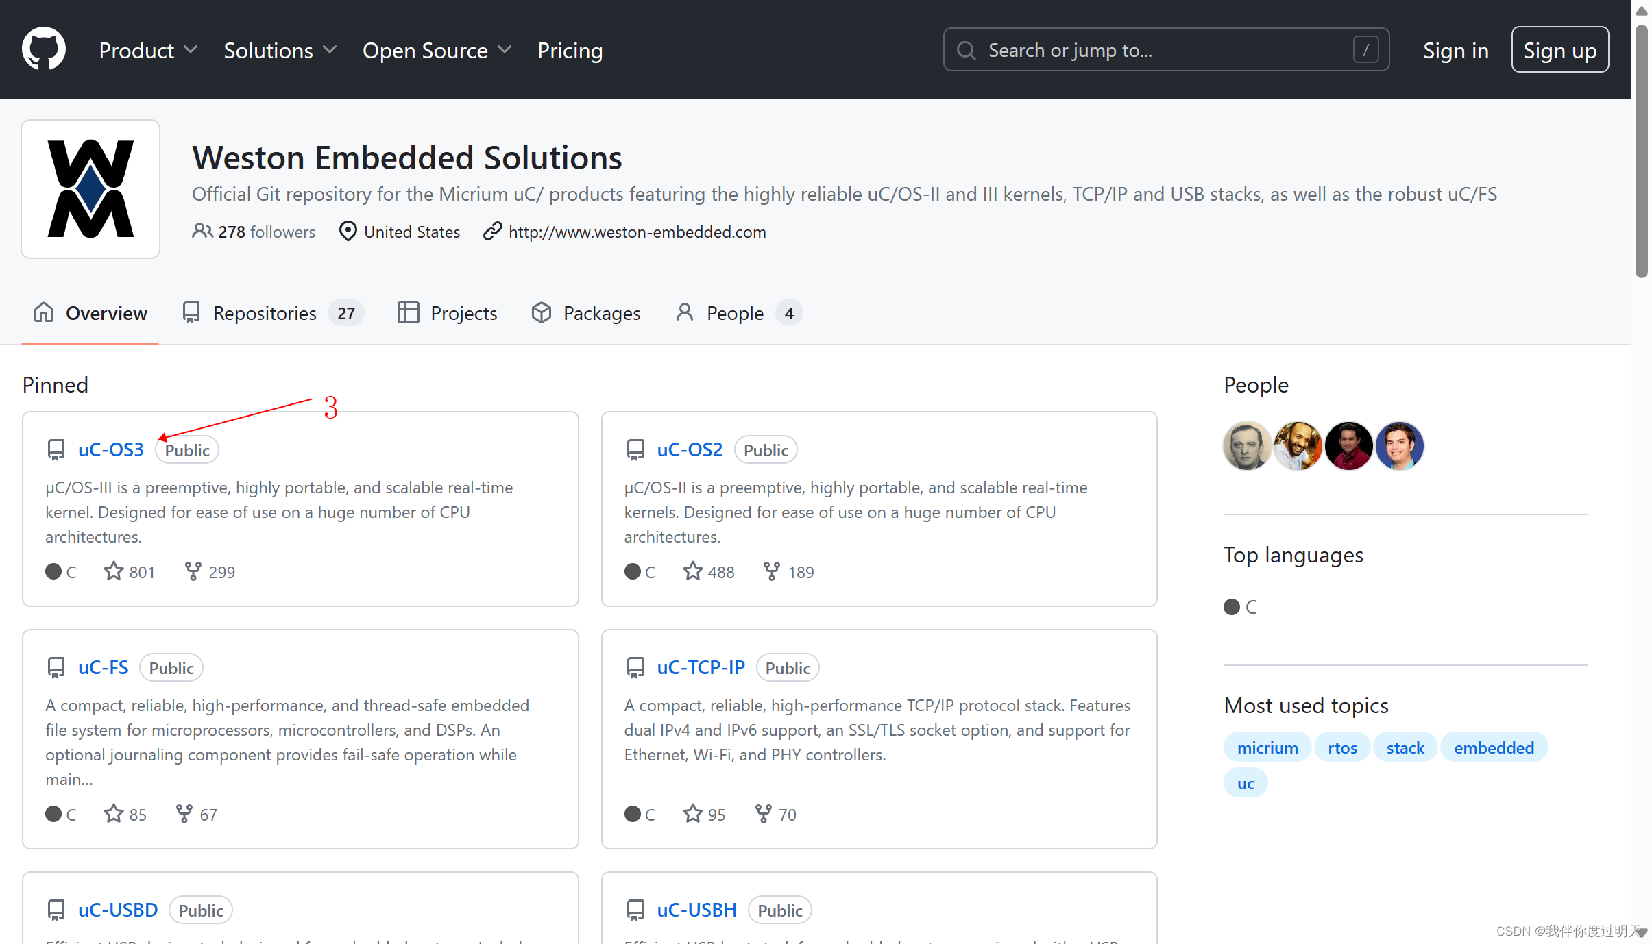Click the Sign up button
The image size is (1652, 944).
(1559, 50)
